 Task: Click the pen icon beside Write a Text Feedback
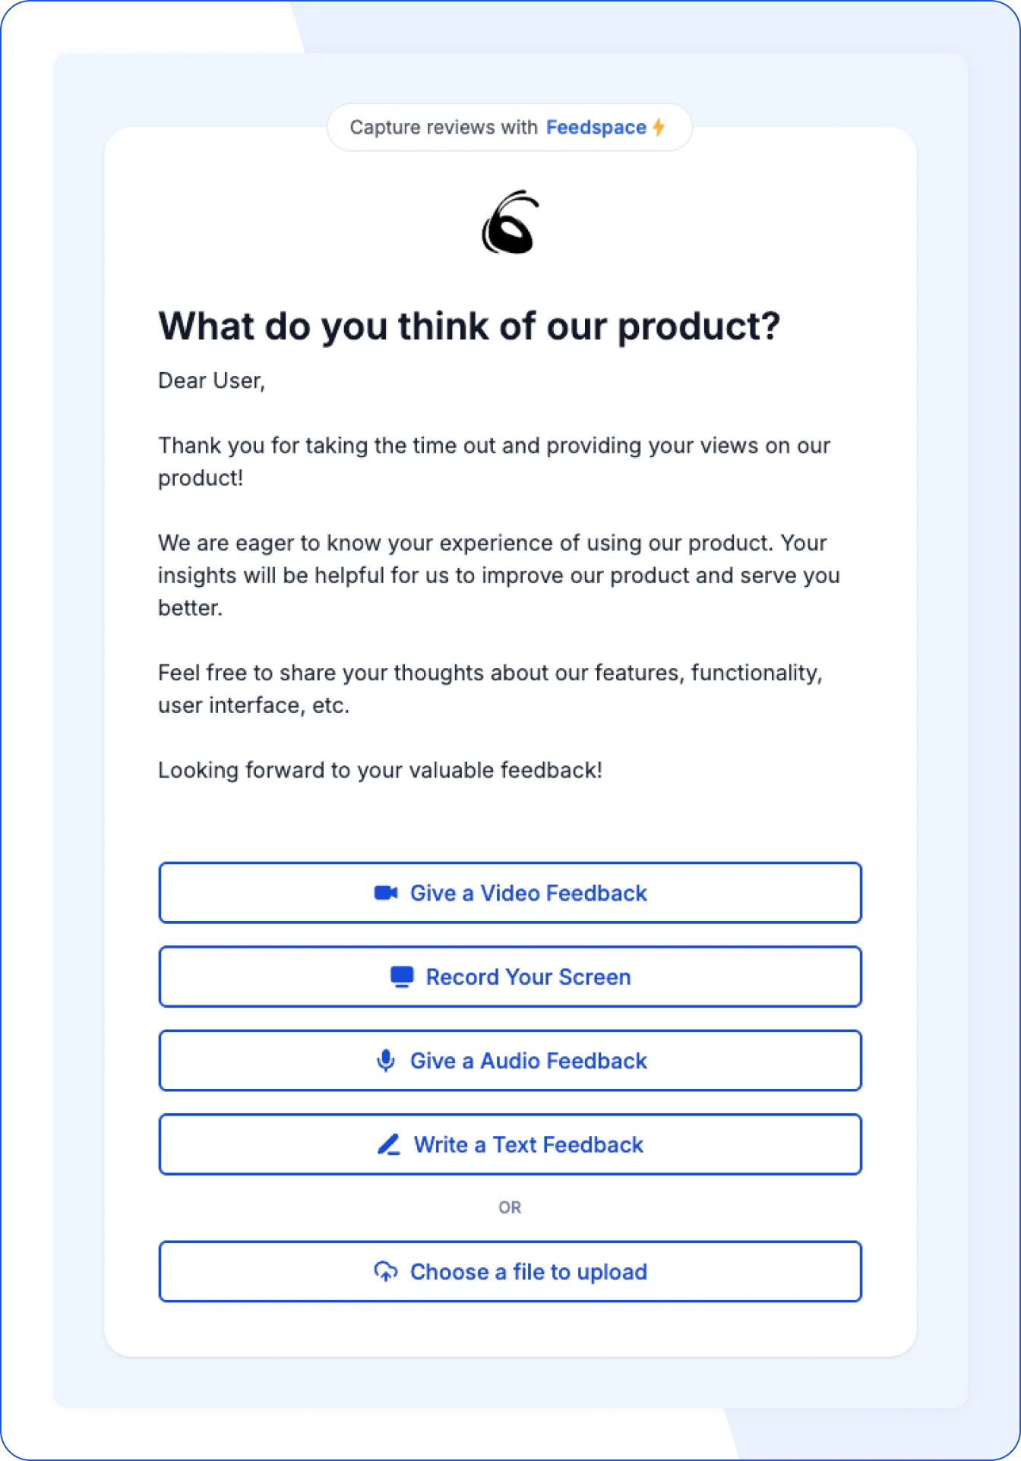coord(388,1144)
